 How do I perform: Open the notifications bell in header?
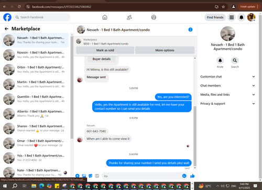click(242, 17)
